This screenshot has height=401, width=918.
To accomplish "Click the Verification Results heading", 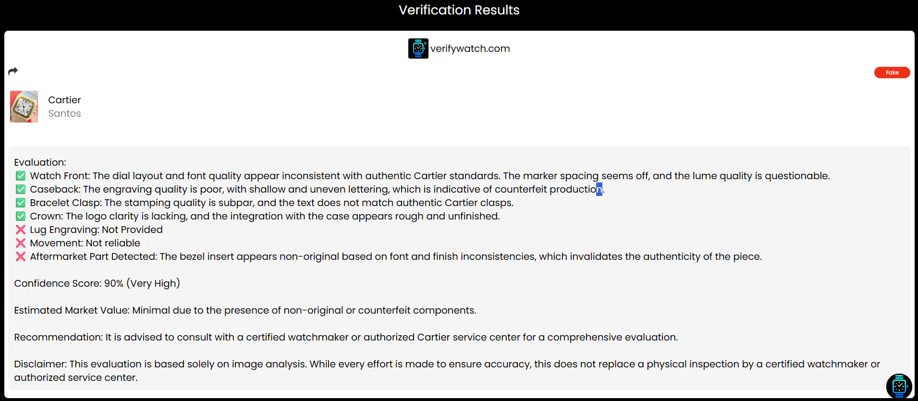I will pyautogui.click(x=459, y=10).
